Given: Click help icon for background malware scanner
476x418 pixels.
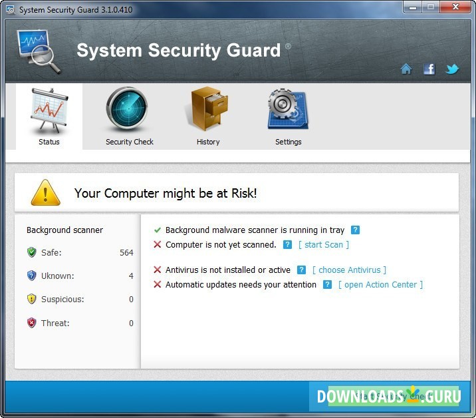Looking at the screenshot, I should (355, 230).
